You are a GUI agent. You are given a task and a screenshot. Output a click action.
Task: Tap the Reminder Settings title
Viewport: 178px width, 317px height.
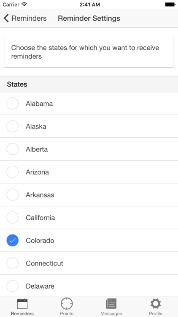coord(89,18)
